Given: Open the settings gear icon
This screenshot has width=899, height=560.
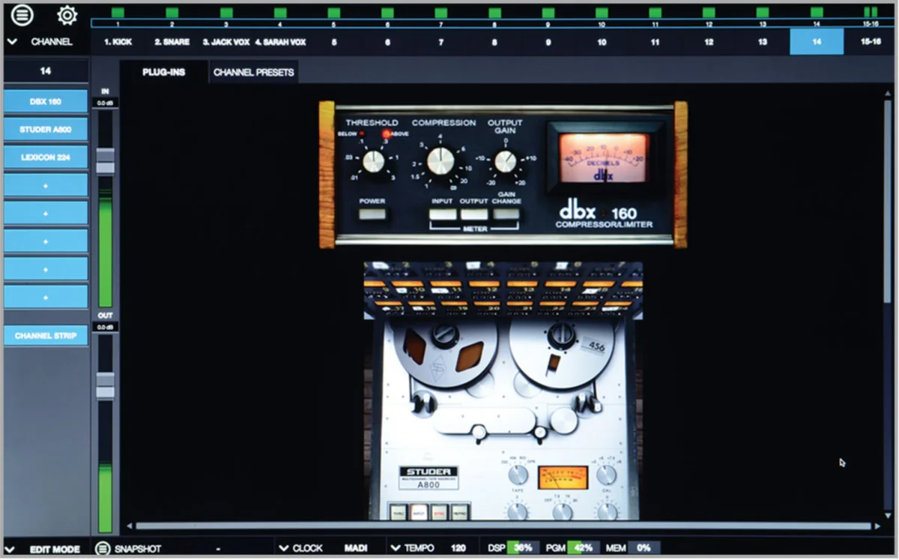Looking at the screenshot, I should (67, 14).
